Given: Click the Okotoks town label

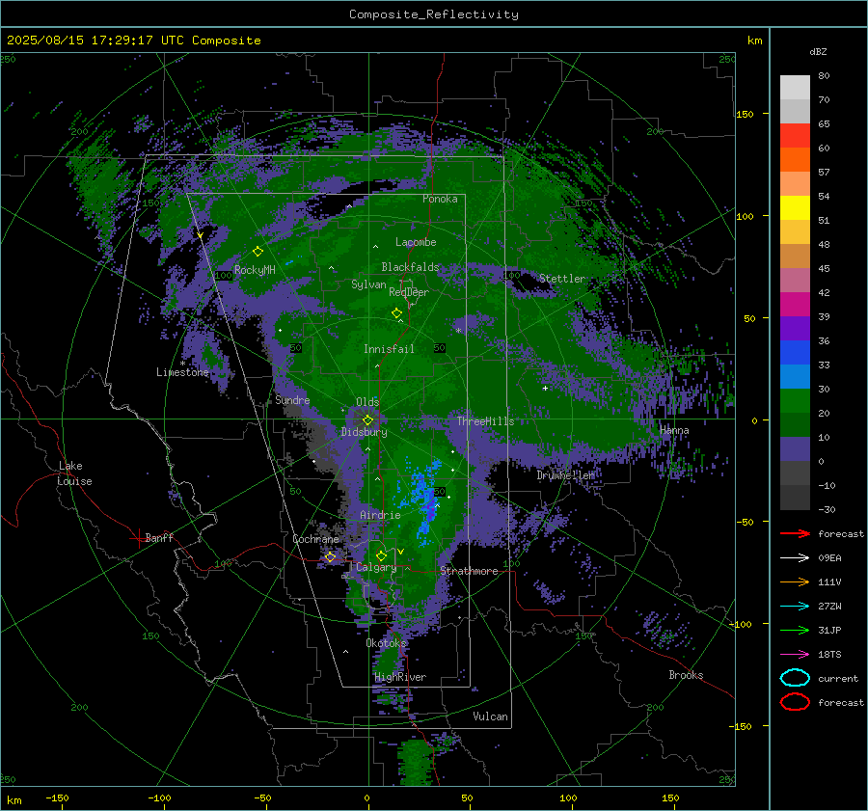Looking at the screenshot, I should pyautogui.click(x=386, y=642).
